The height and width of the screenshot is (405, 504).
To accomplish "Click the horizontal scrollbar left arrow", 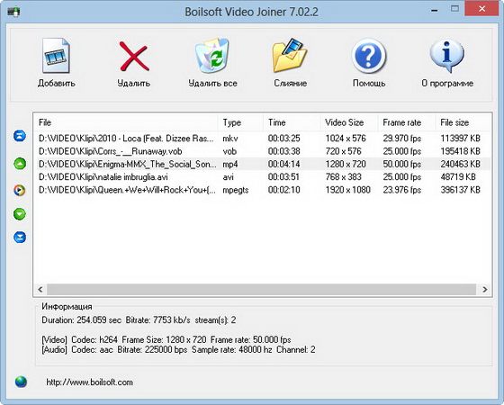I will 40,289.
